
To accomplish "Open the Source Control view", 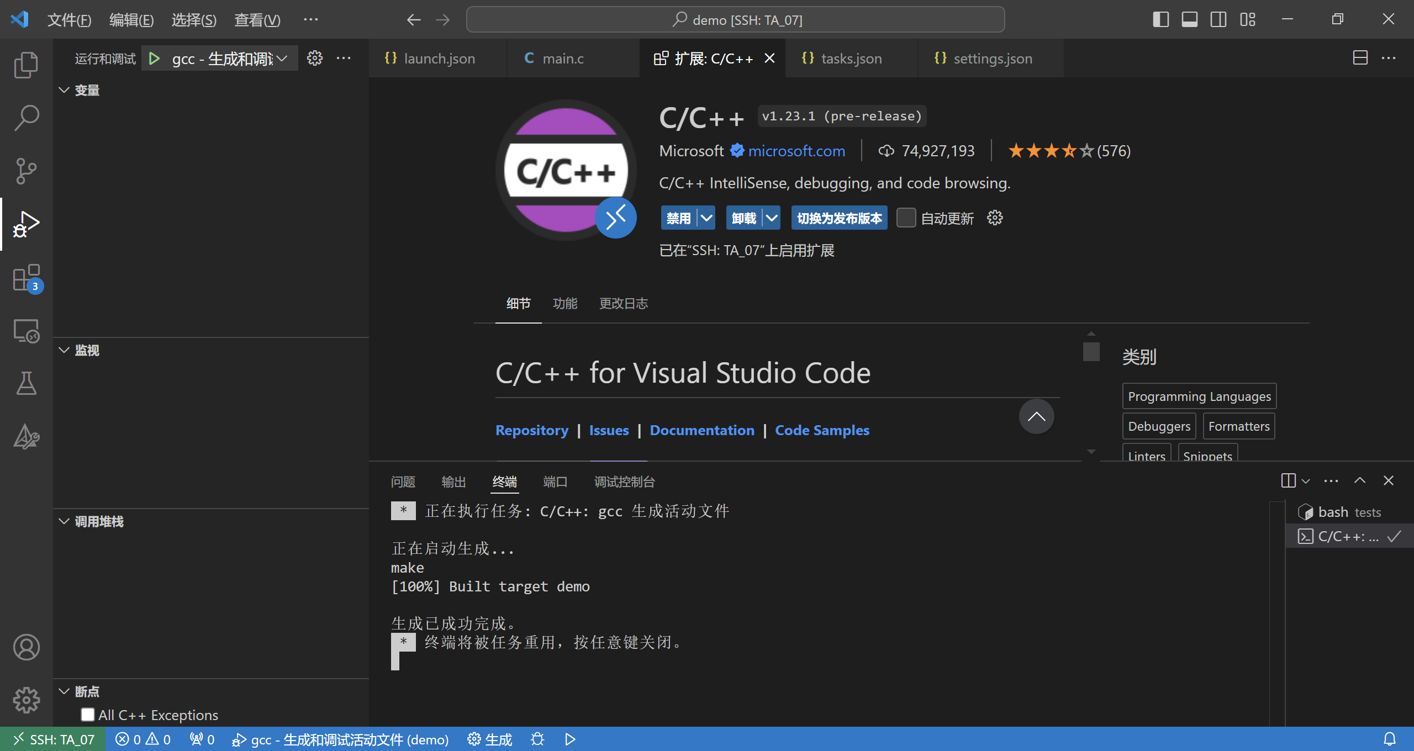I will 26,171.
